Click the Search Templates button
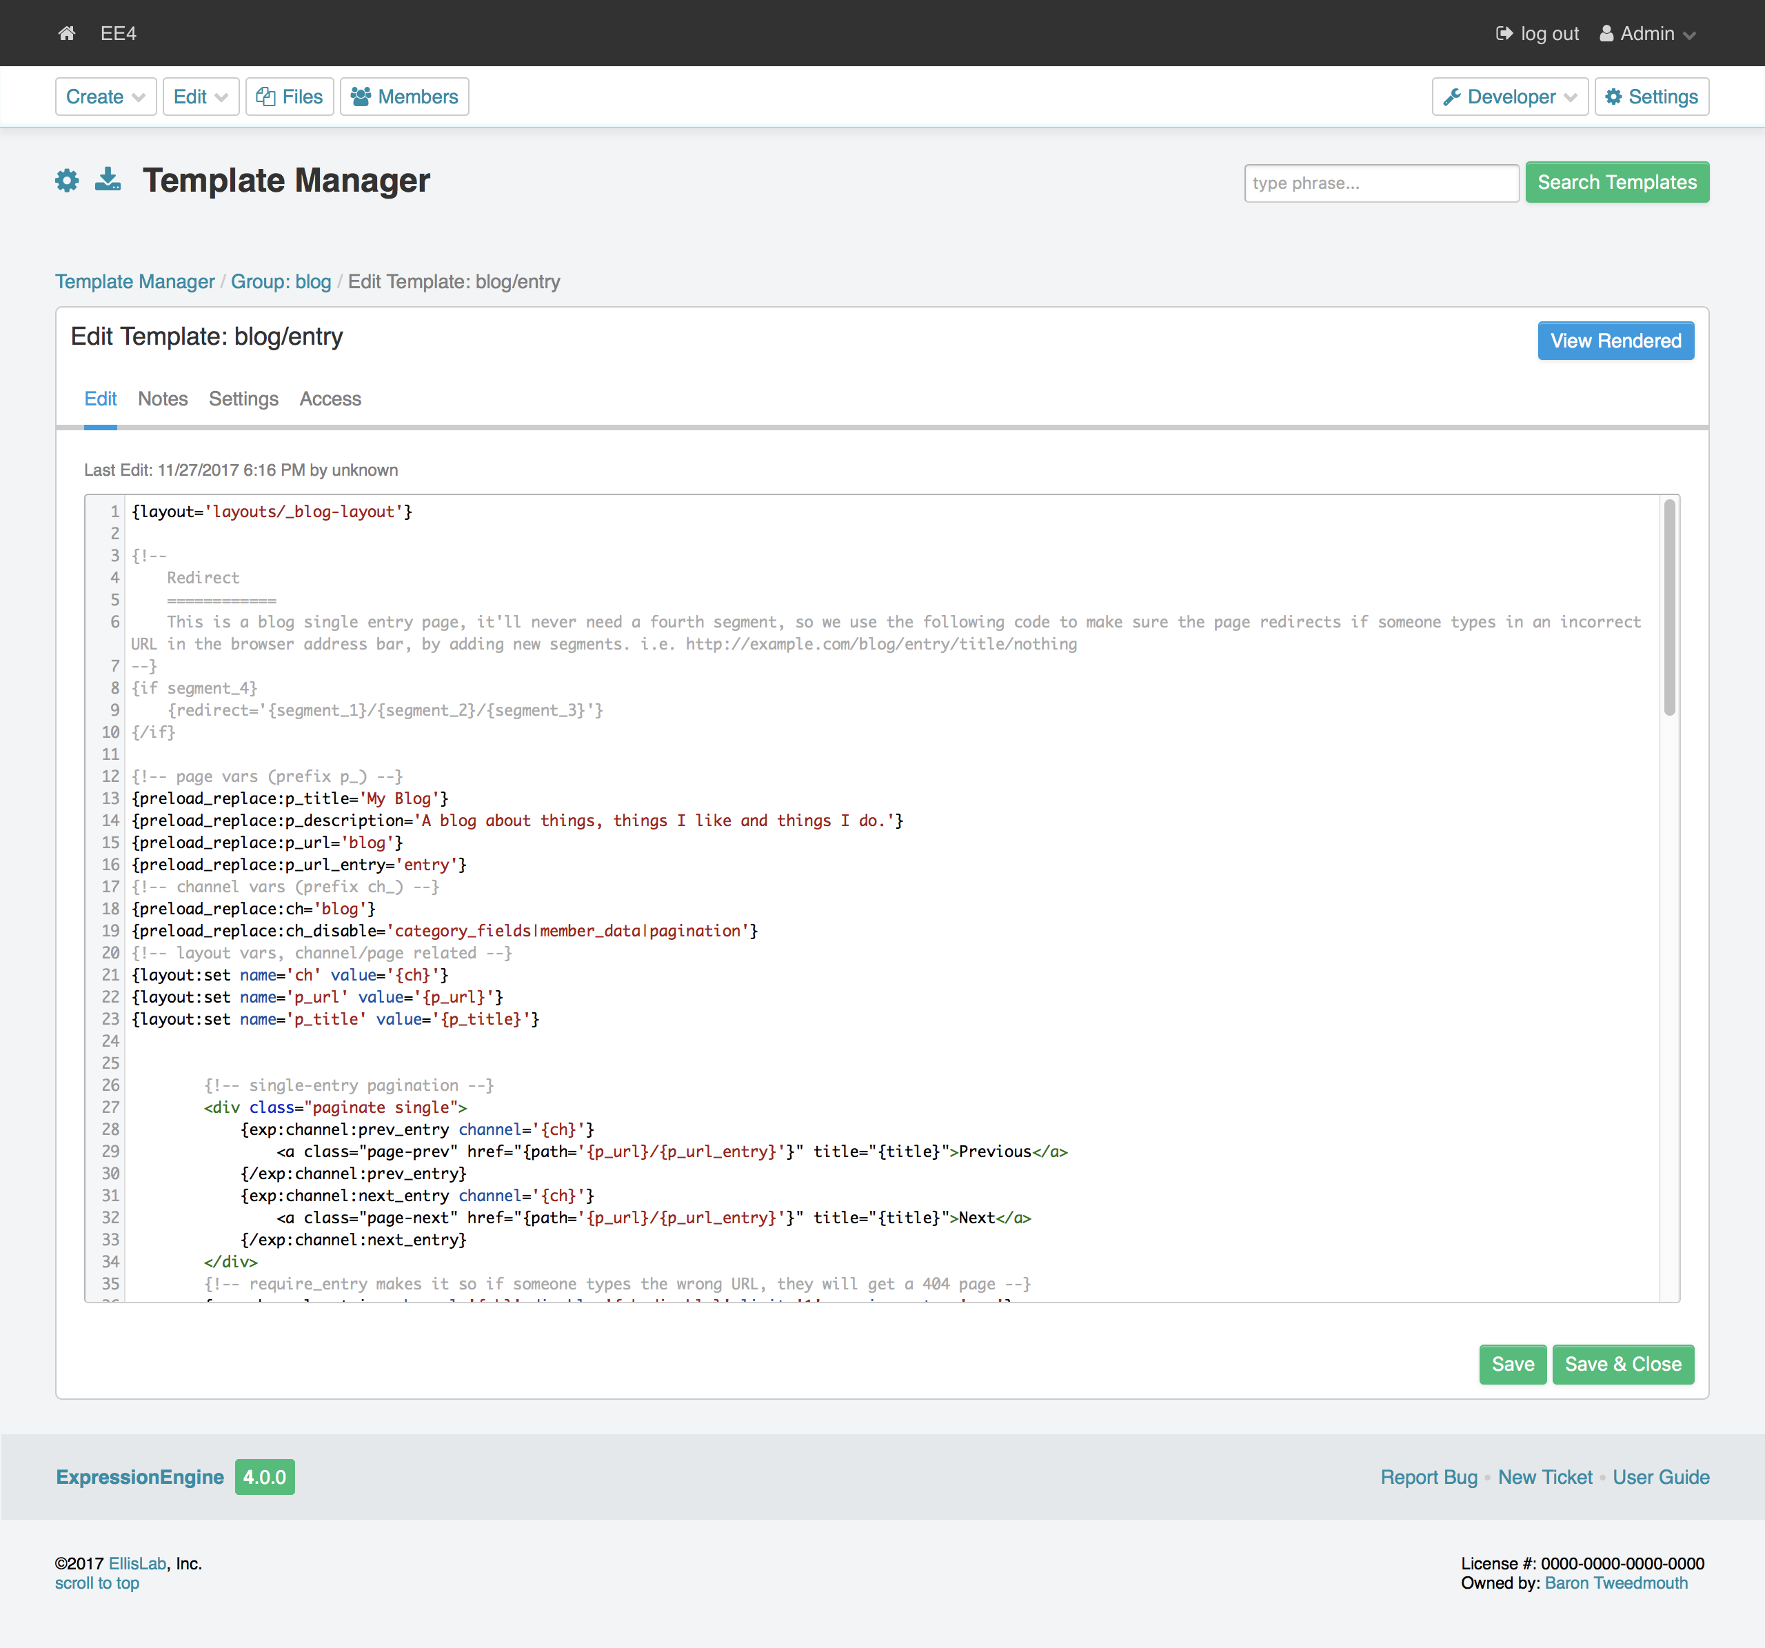The height and width of the screenshot is (1648, 1765). [x=1617, y=182]
